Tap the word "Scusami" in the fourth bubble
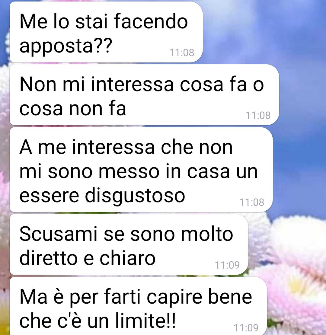326x335 pixels. pyautogui.click(x=58, y=234)
